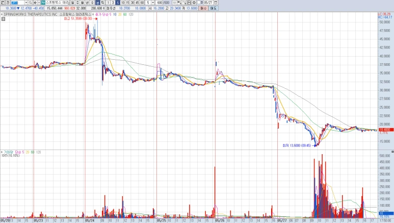Expand the custom interval dropdown arrow
394x223 pixels.
tap(153, 3)
